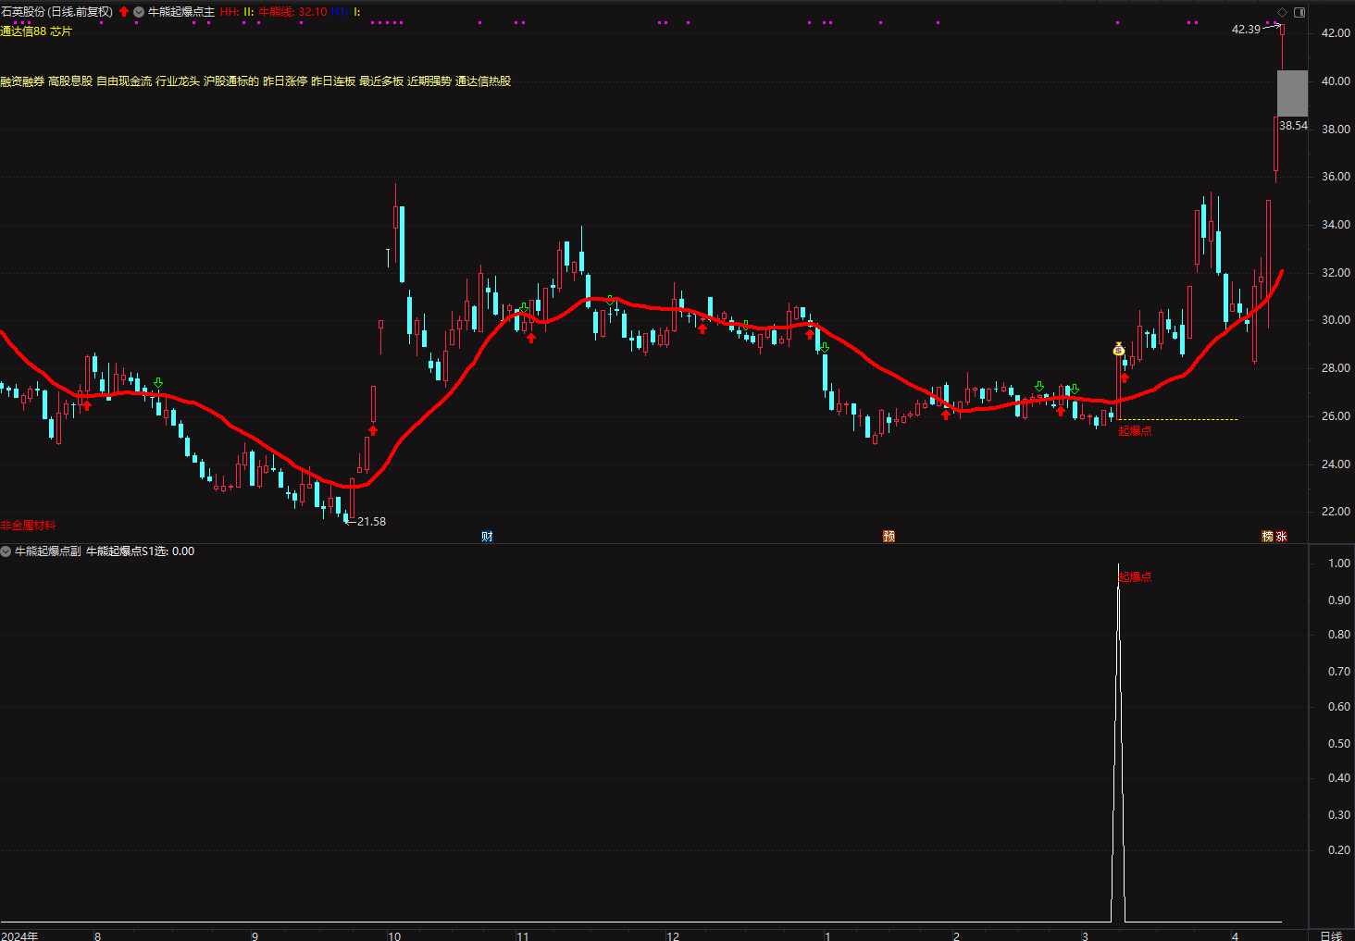1355x941 pixels.
Task: Click the 牛熊起爆点S1选: 0.00 readout
Action: [x=140, y=551]
